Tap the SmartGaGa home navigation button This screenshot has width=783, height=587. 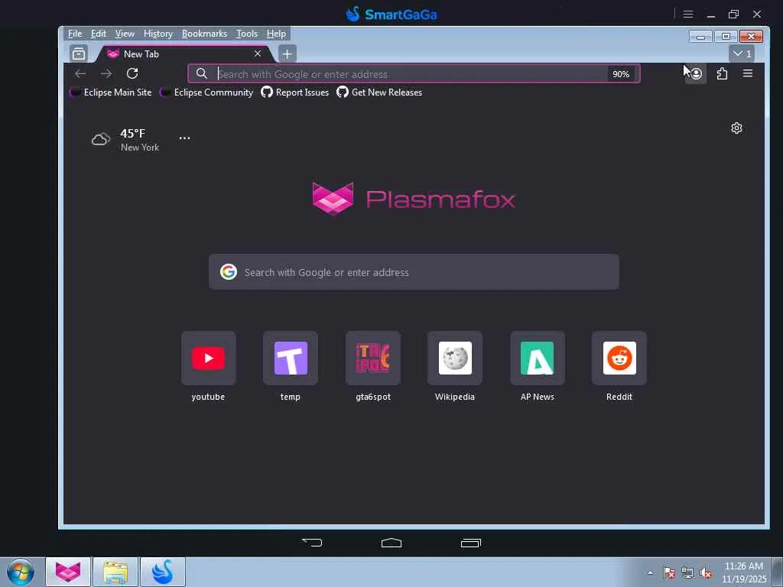[x=391, y=543]
